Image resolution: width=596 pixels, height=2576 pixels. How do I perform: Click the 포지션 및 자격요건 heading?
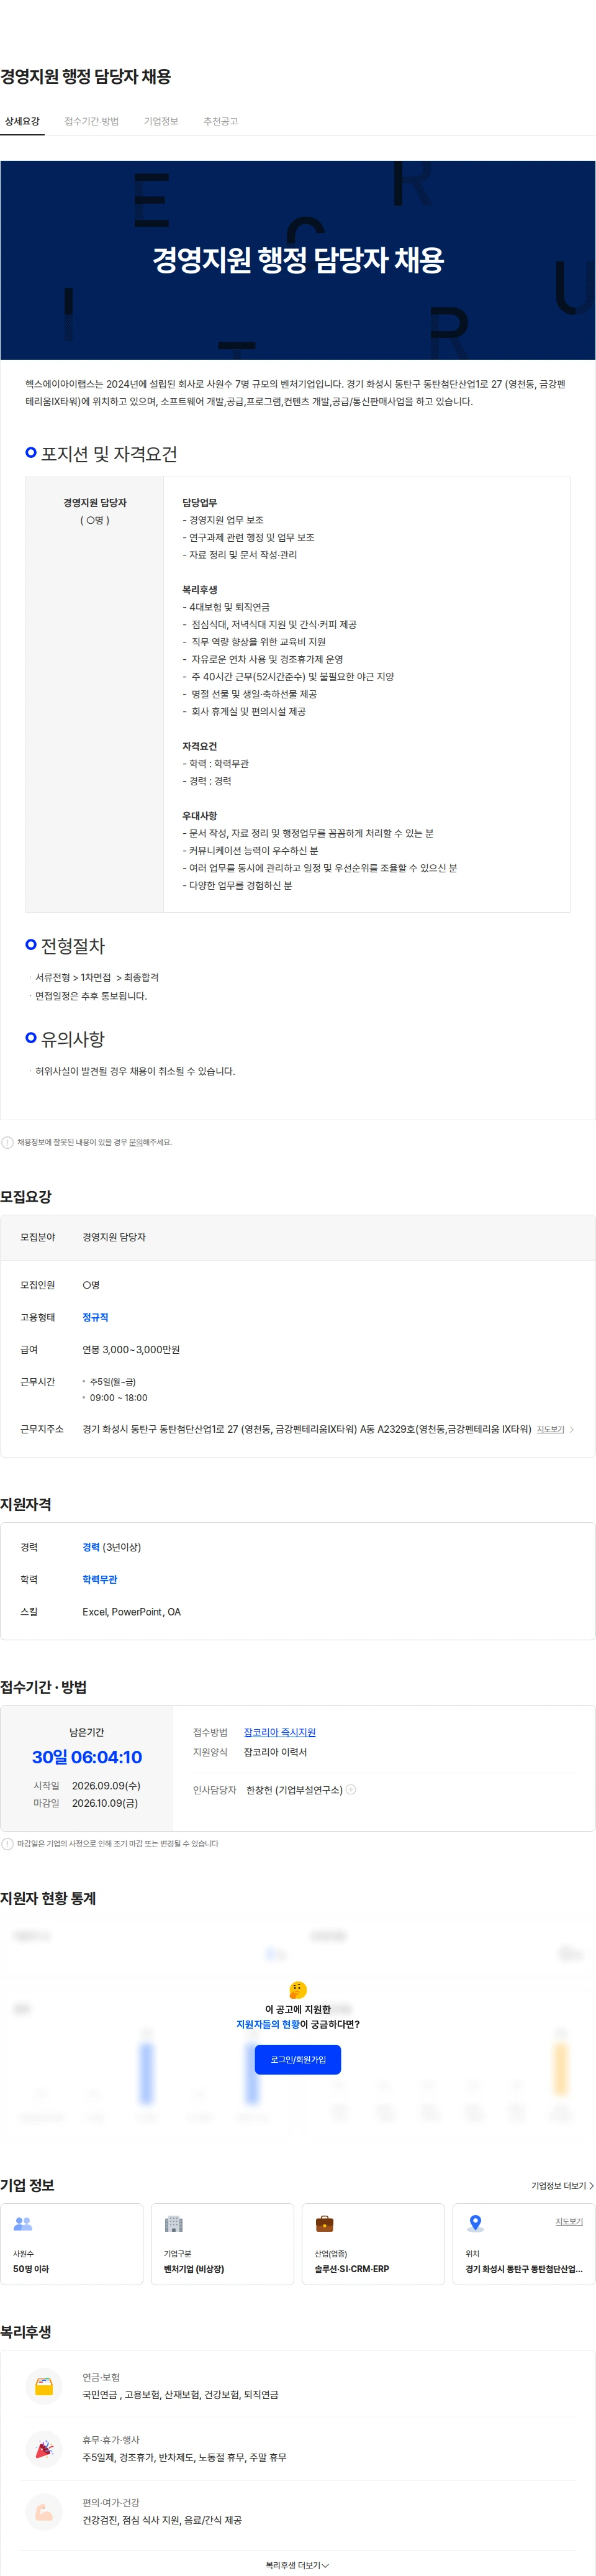click(x=109, y=453)
